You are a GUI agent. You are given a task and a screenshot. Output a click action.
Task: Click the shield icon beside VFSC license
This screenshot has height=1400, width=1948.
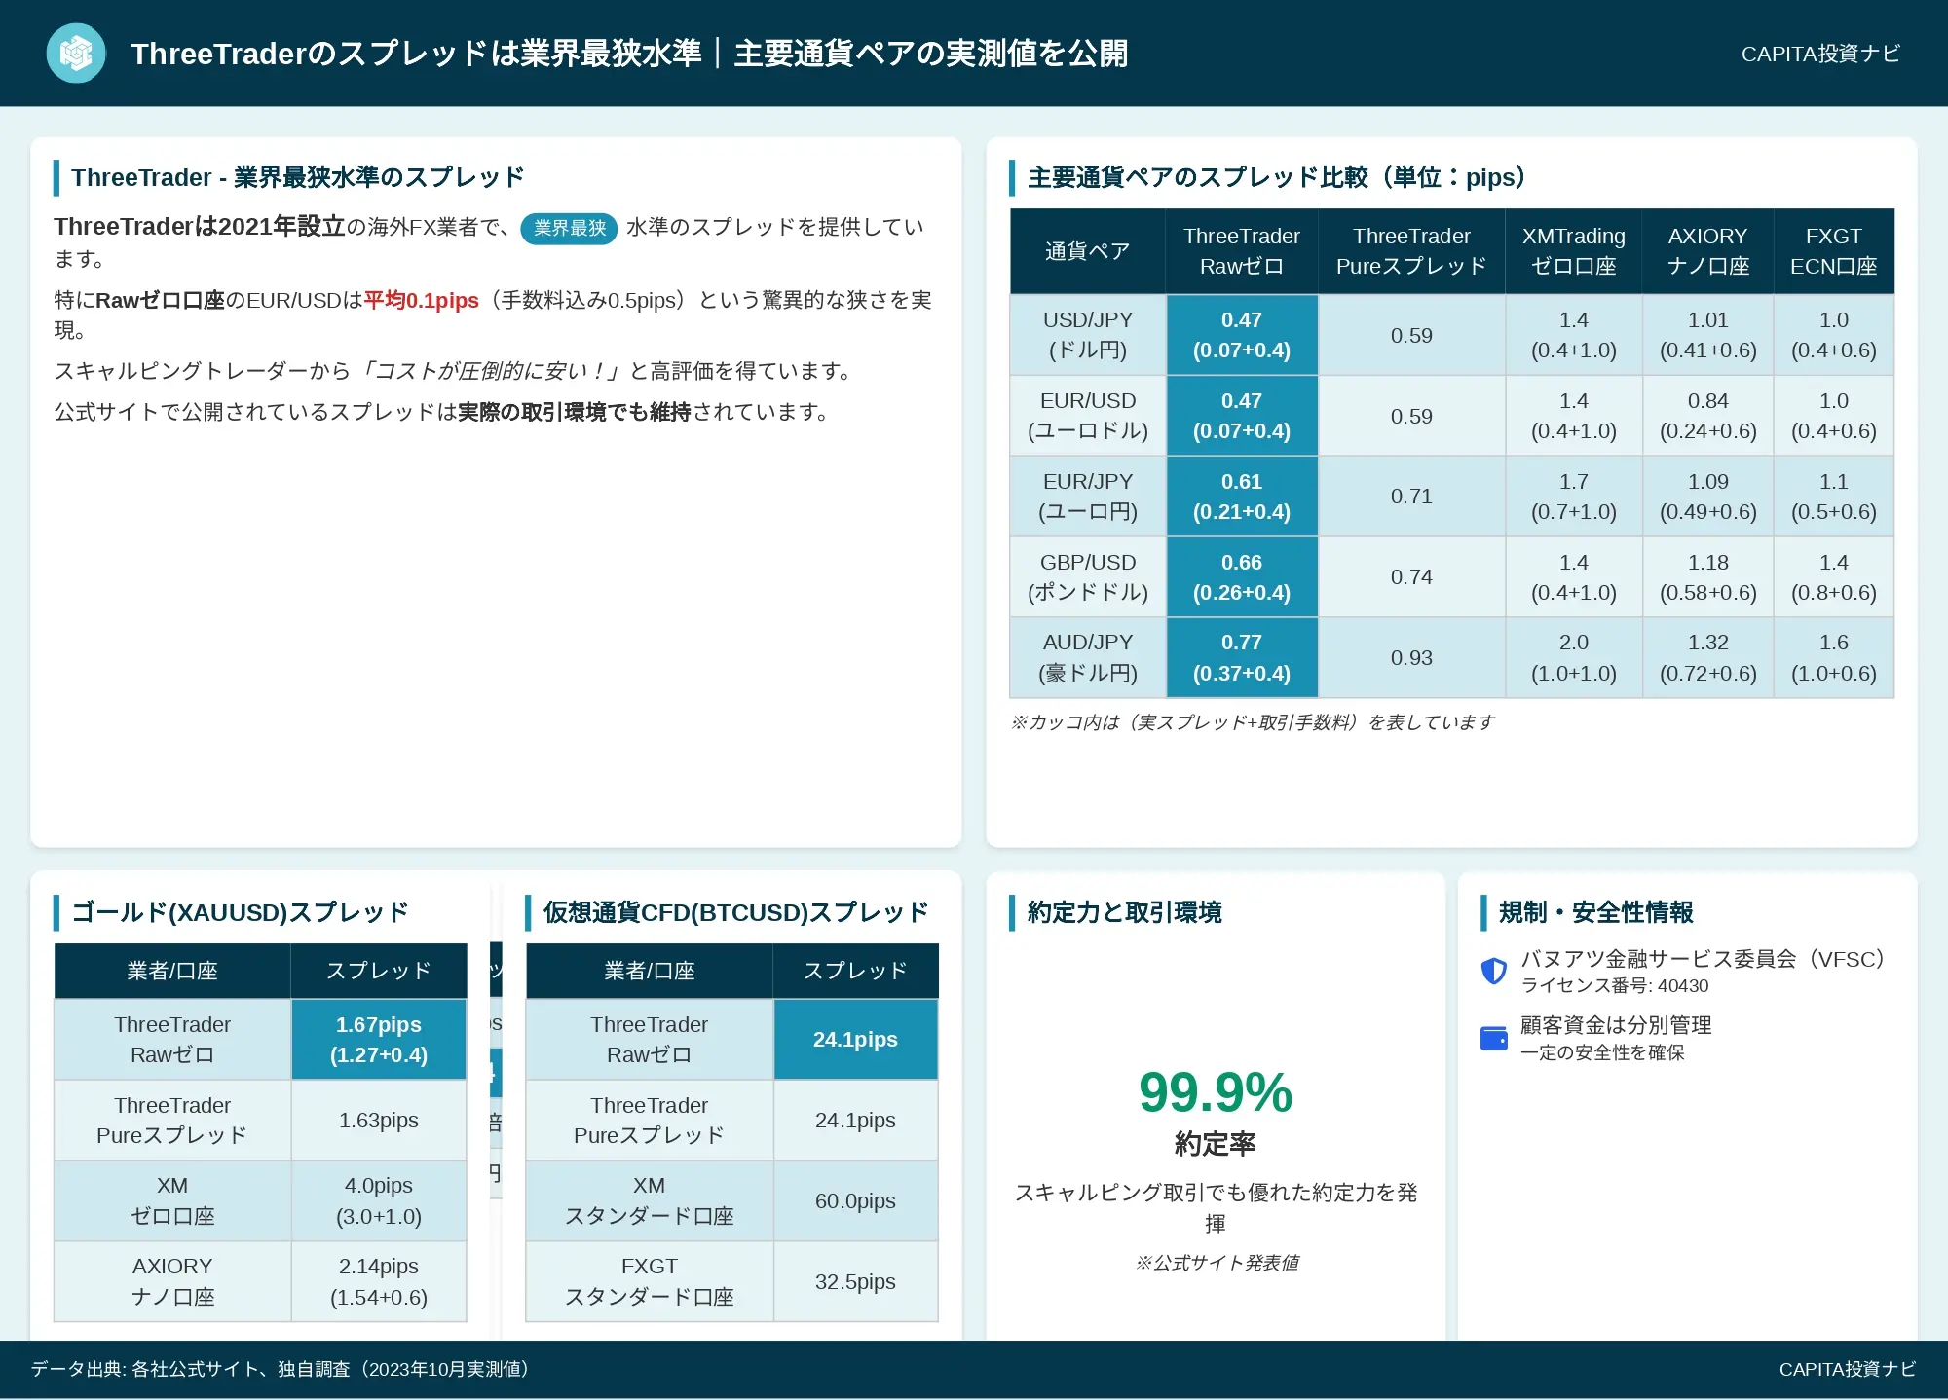point(1494,971)
